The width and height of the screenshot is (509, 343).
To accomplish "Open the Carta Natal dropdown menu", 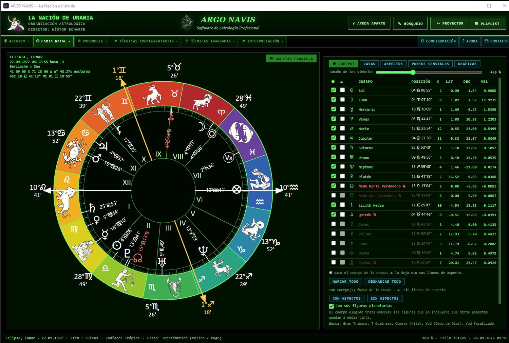I will (x=53, y=41).
